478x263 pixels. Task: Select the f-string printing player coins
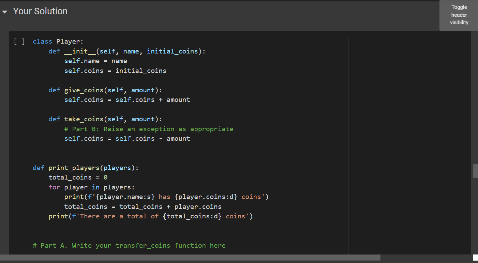166,197
